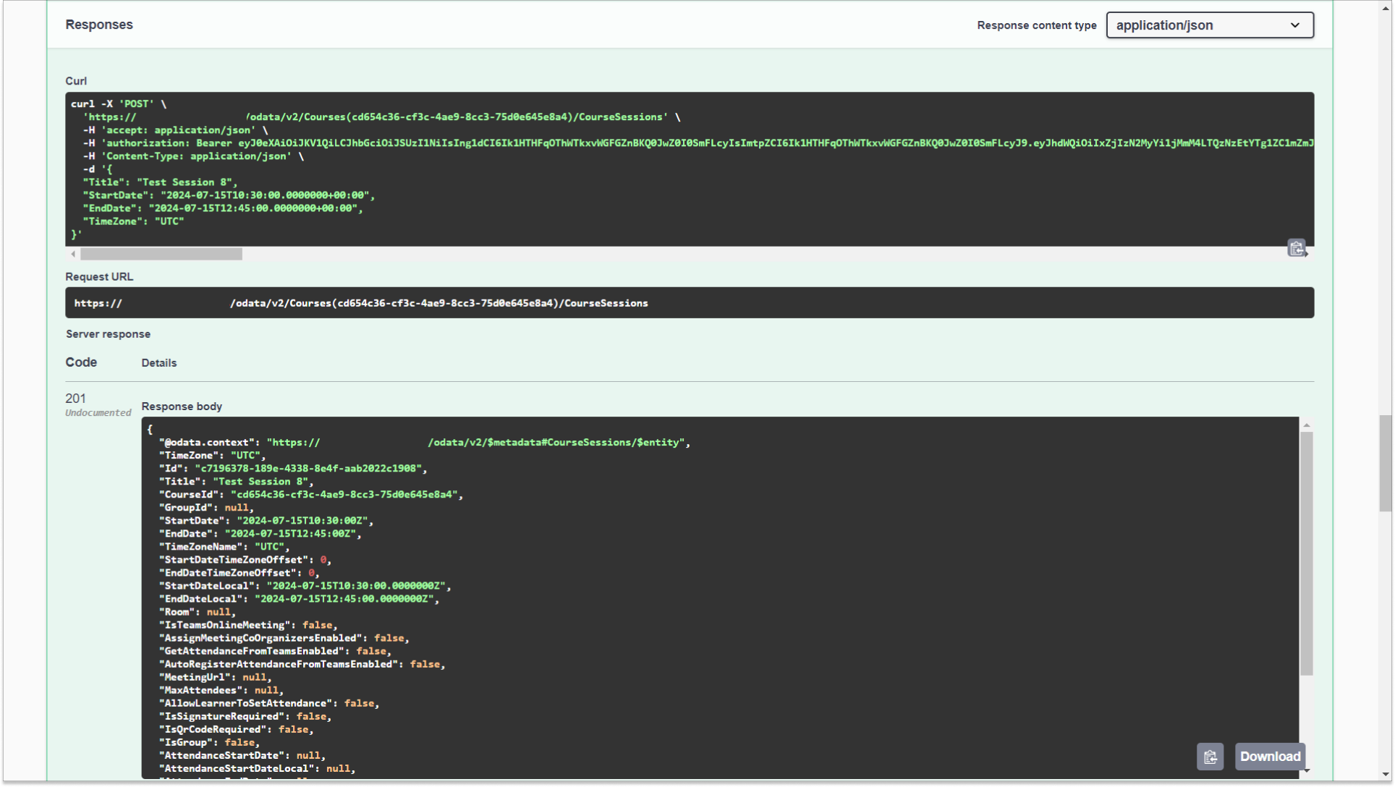Click left arrow of curl horizontal scrollbar

73,254
